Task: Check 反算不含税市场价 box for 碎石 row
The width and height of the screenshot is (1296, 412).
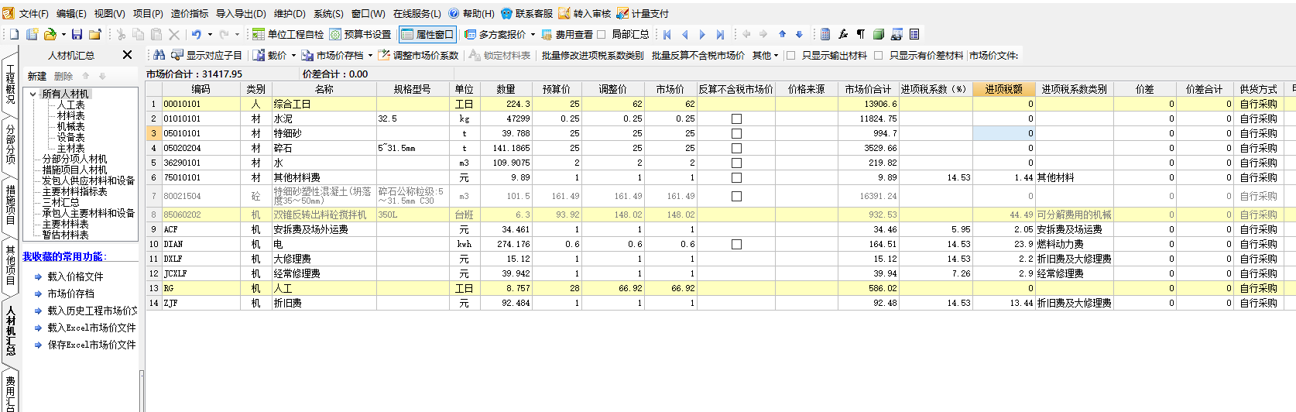Action: pyautogui.click(x=736, y=148)
